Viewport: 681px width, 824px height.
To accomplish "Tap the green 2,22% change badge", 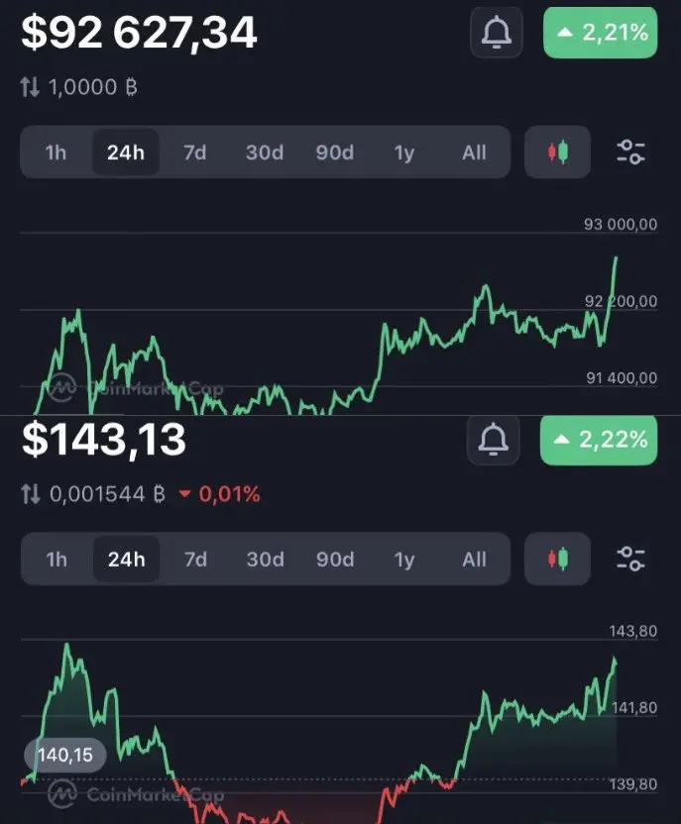I will (599, 440).
